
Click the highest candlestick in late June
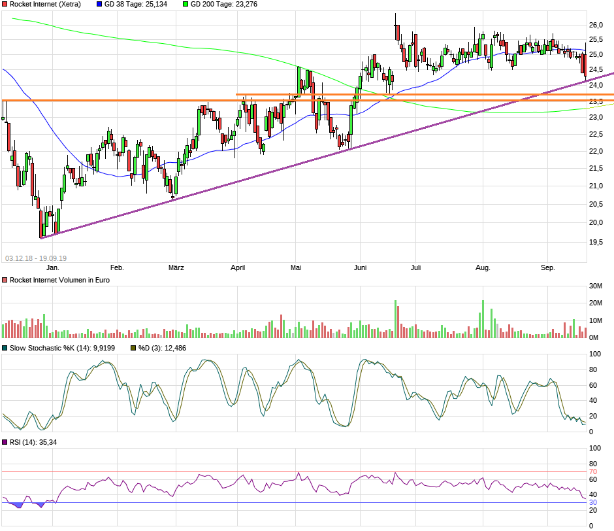point(395,26)
